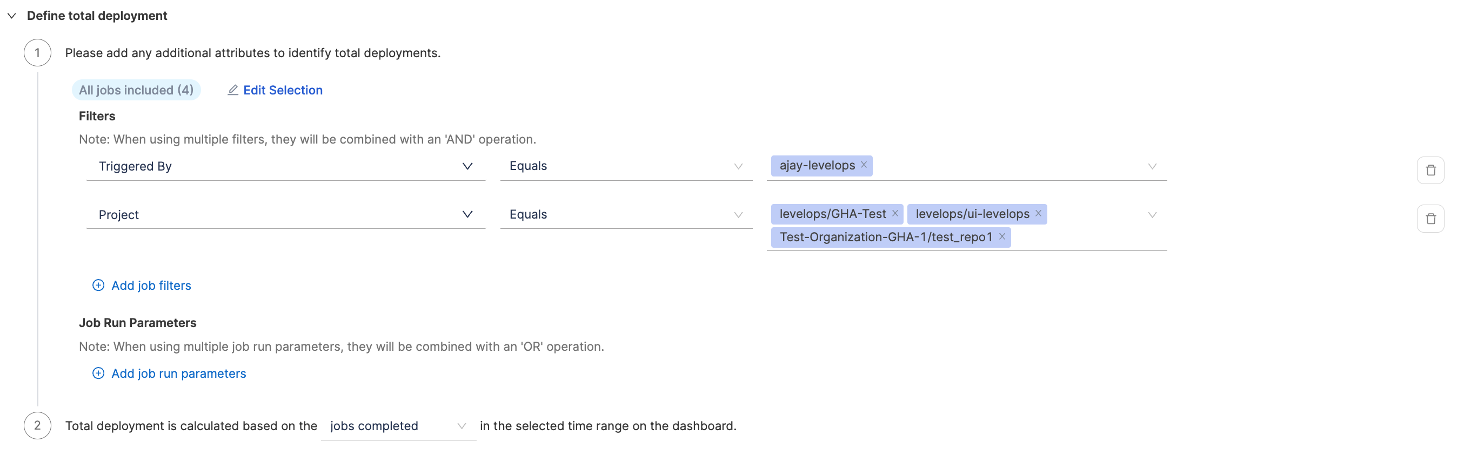Click the pencil icon beside Edit Selection

click(232, 90)
